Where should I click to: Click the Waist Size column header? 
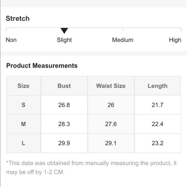click(111, 86)
